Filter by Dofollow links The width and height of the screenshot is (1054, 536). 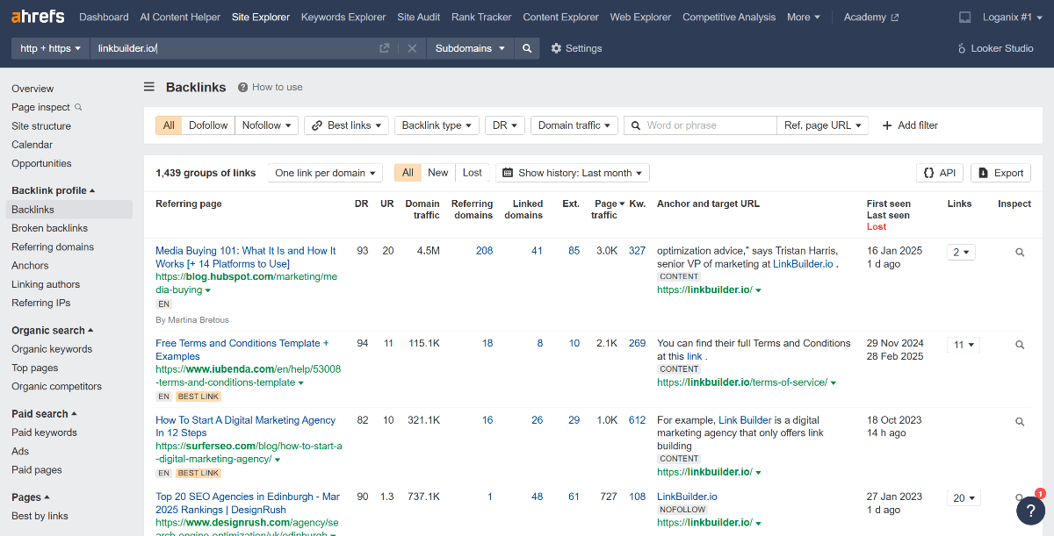coord(208,125)
